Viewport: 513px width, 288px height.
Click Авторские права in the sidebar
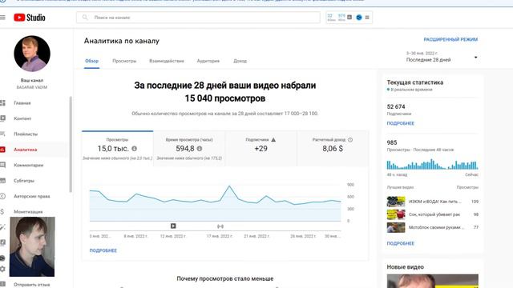[32, 196]
